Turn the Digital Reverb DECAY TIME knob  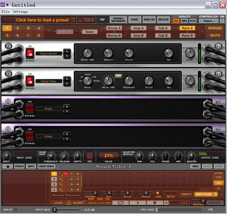tap(88, 53)
